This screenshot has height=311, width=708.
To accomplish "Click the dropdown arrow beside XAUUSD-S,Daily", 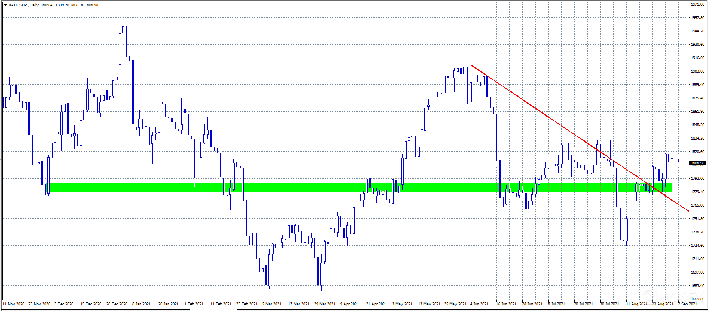I will pos(5,5).
